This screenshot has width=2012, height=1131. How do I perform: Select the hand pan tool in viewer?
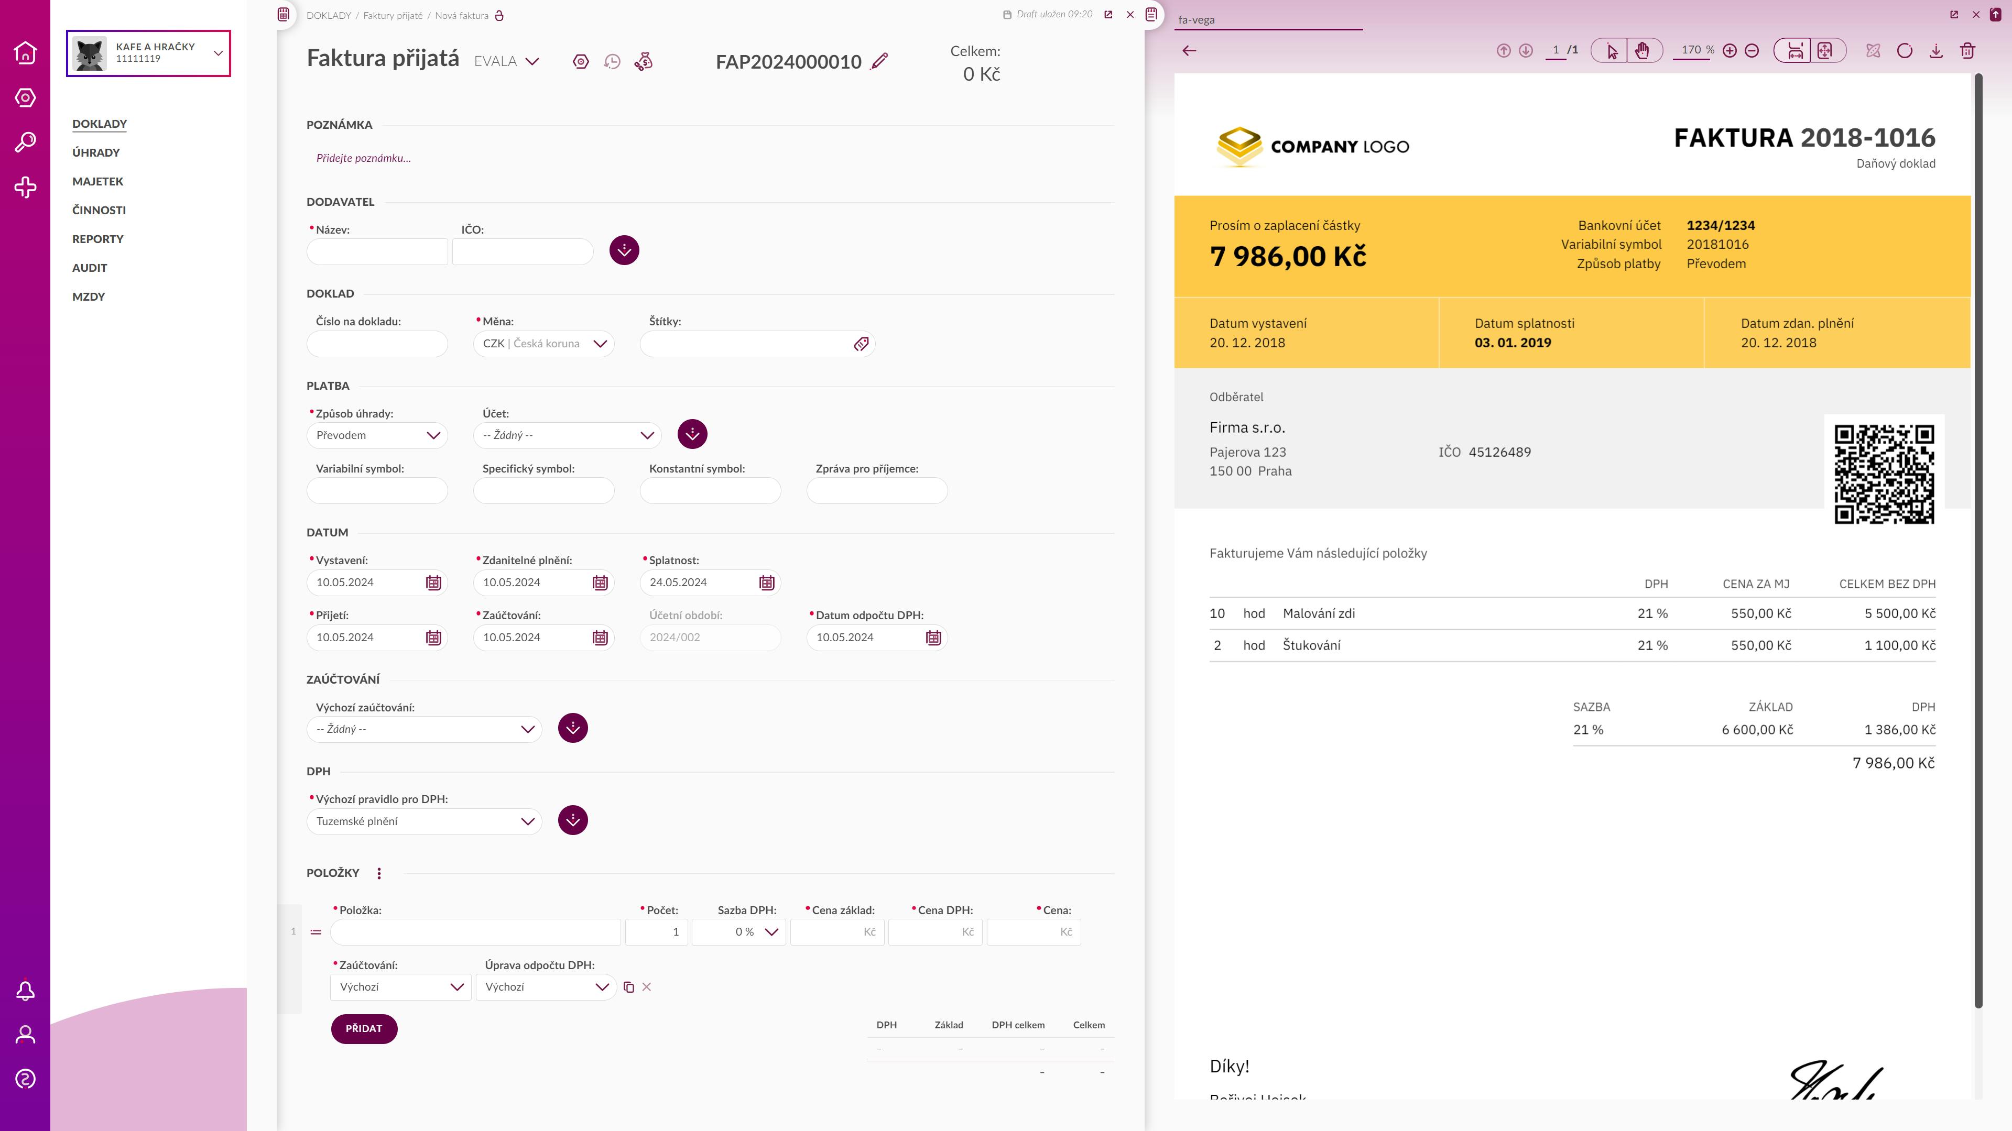tap(1642, 51)
